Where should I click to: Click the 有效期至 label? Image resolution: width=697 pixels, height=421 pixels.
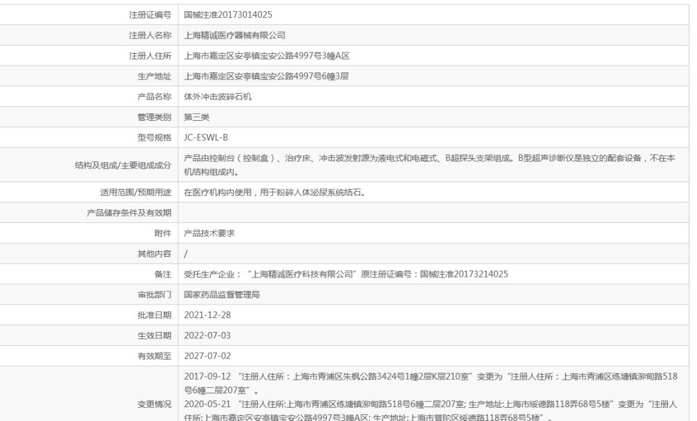point(154,355)
